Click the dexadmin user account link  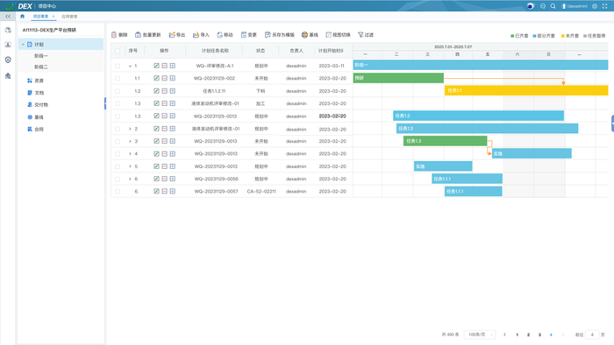click(x=575, y=6)
